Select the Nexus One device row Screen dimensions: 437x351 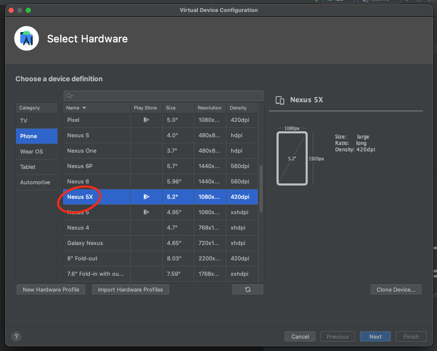point(160,150)
